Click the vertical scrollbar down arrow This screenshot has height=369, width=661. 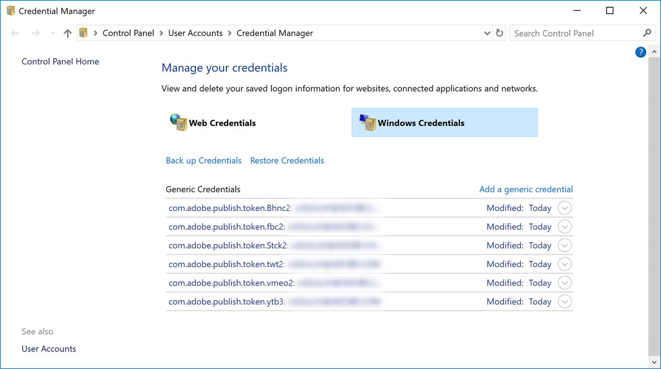point(654,362)
